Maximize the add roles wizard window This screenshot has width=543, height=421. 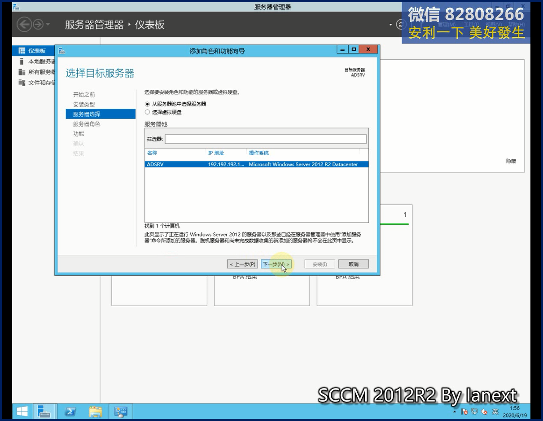(354, 49)
